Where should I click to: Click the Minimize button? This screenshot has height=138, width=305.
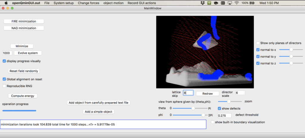tap(22, 46)
